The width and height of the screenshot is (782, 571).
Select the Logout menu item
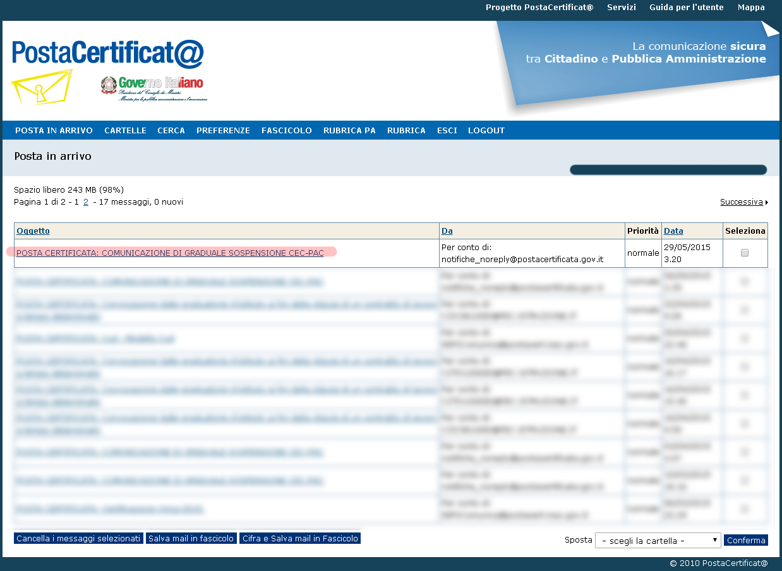tap(486, 131)
